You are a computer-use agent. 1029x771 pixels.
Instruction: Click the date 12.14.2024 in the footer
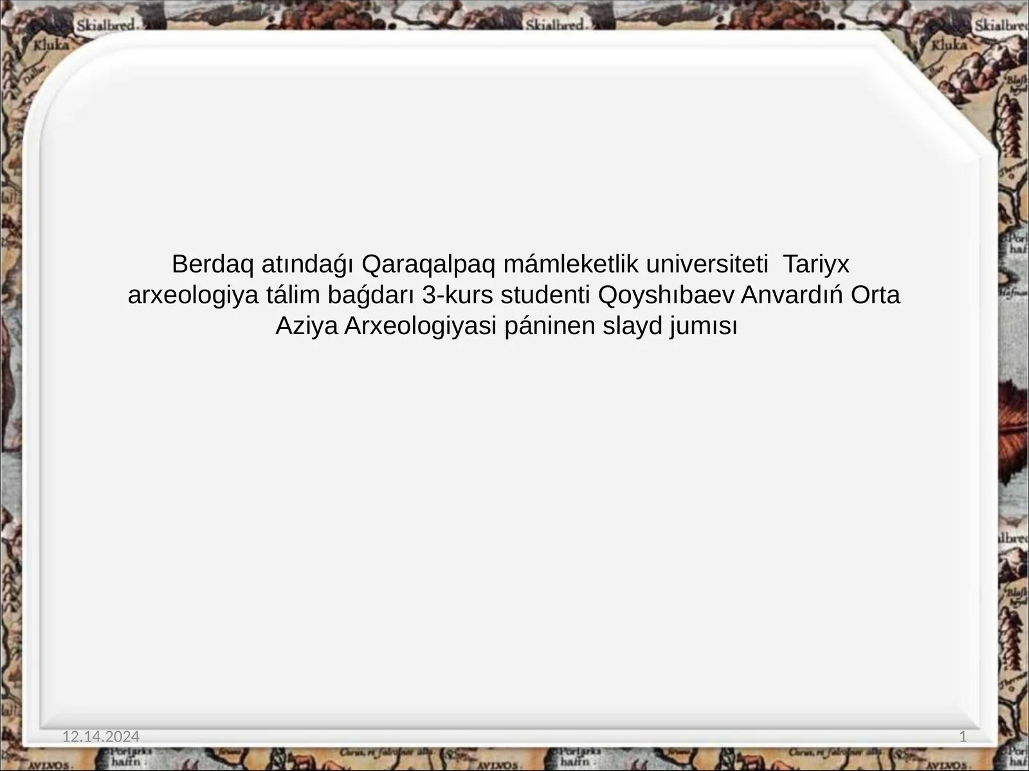pyautogui.click(x=101, y=736)
